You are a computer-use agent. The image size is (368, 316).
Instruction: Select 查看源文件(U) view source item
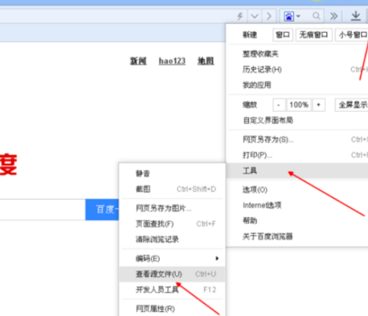coord(172,274)
